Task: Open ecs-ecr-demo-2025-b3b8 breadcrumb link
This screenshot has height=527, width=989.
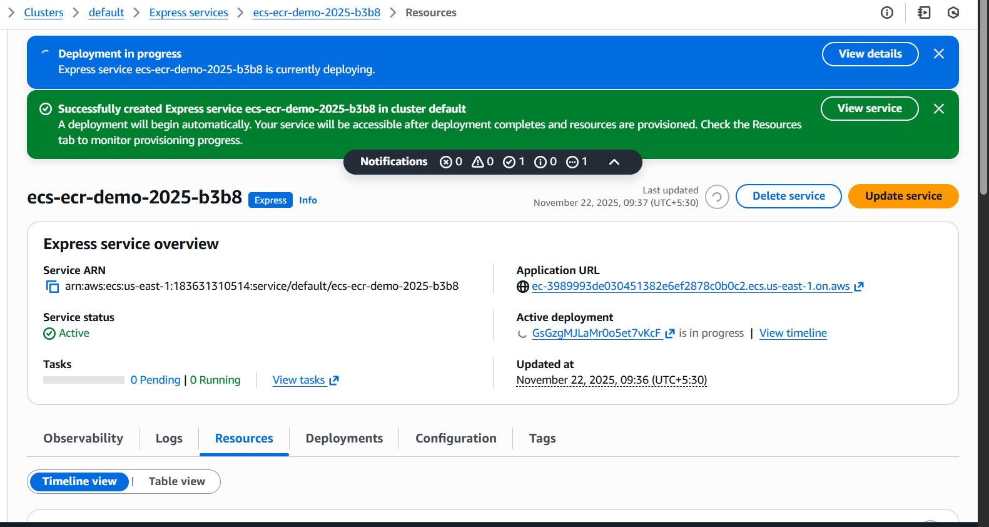Action: (317, 13)
